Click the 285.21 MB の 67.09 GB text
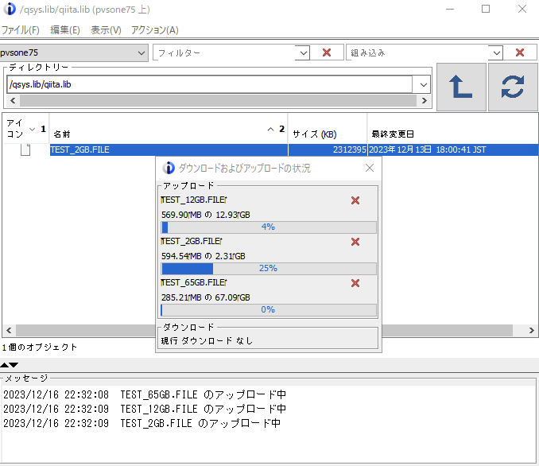The height and width of the screenshot is (466, 539). click(206, 297)
